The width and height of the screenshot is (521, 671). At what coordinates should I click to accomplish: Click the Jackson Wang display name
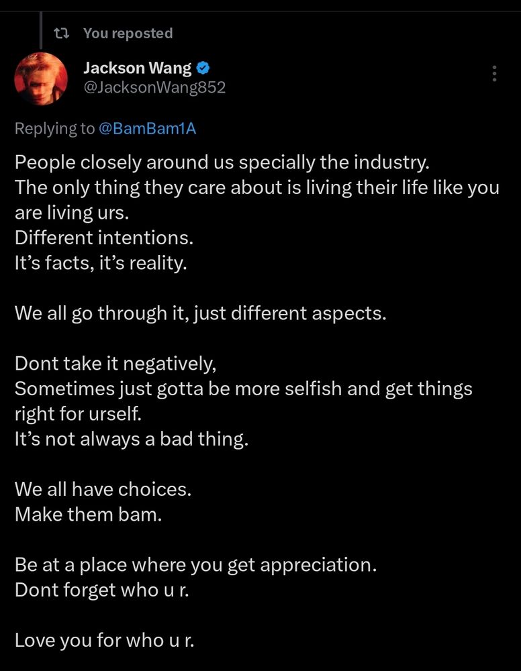[x=137, y=68]
